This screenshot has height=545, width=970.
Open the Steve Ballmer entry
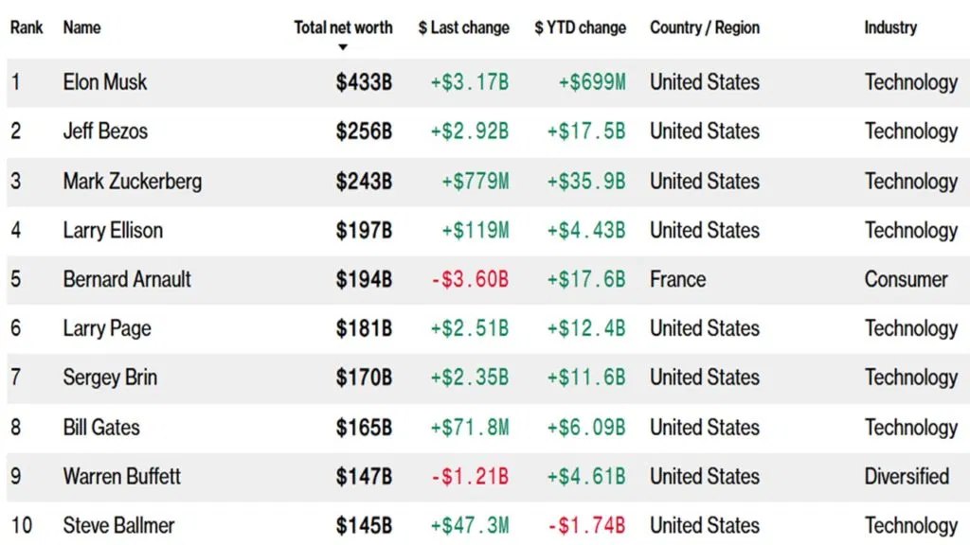click(118, 525)
